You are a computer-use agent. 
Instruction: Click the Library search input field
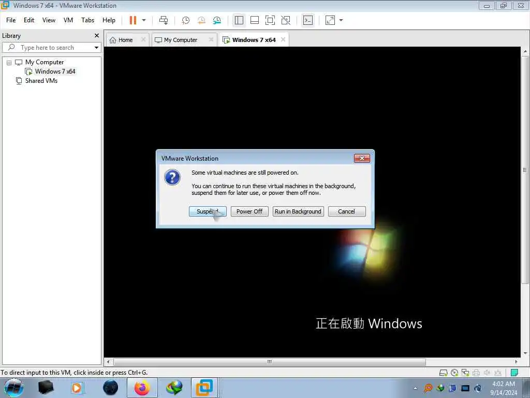click(x=51, y=48)
